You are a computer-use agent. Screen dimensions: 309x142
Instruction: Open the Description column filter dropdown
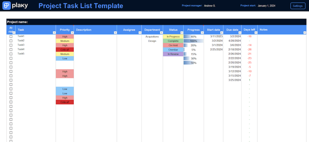(116, 33)
